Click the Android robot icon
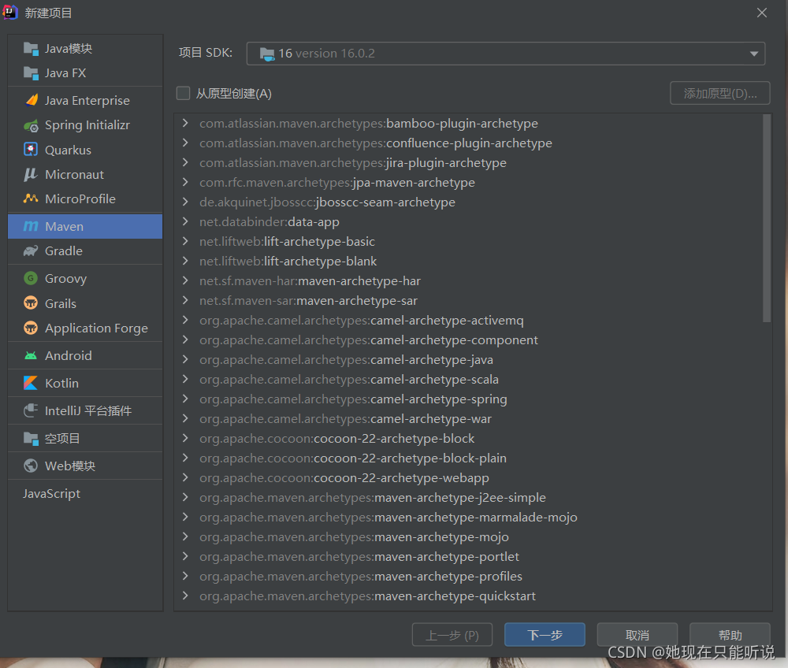The height and width of the screenshot is (668, 788). coord(31,355)
